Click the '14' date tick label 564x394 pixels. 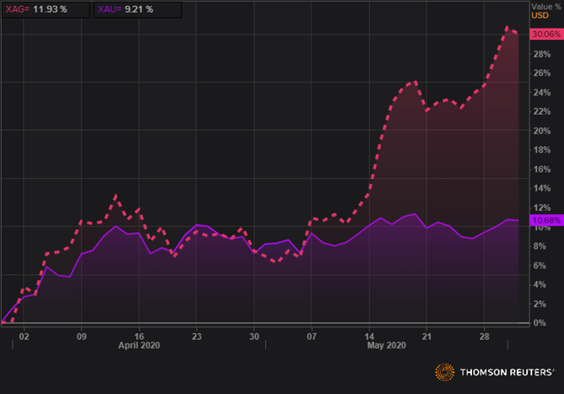[x=369, y=337]
